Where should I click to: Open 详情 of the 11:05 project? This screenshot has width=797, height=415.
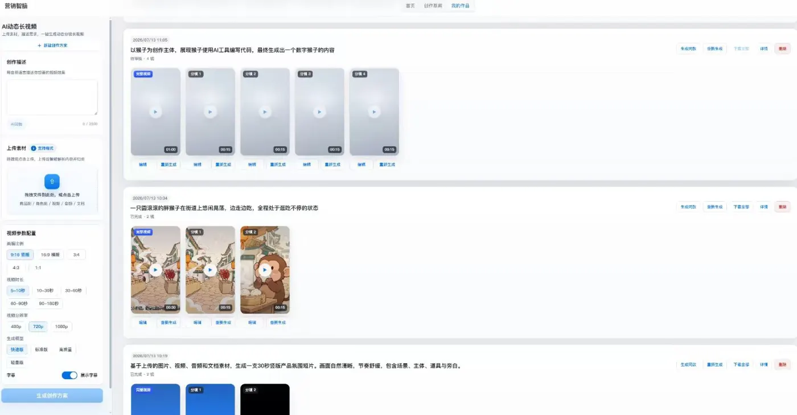pos(763,49)
